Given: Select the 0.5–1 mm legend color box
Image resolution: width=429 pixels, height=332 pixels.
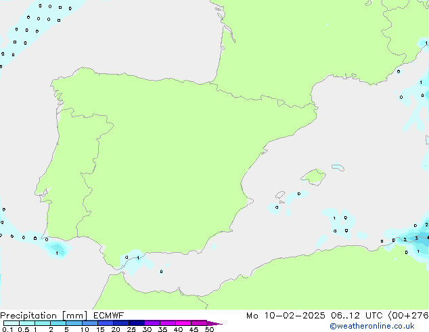Looking at the screenshot, I should [27, 323].
